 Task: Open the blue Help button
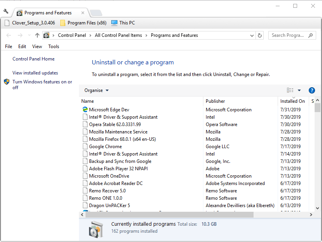(312, 90)
